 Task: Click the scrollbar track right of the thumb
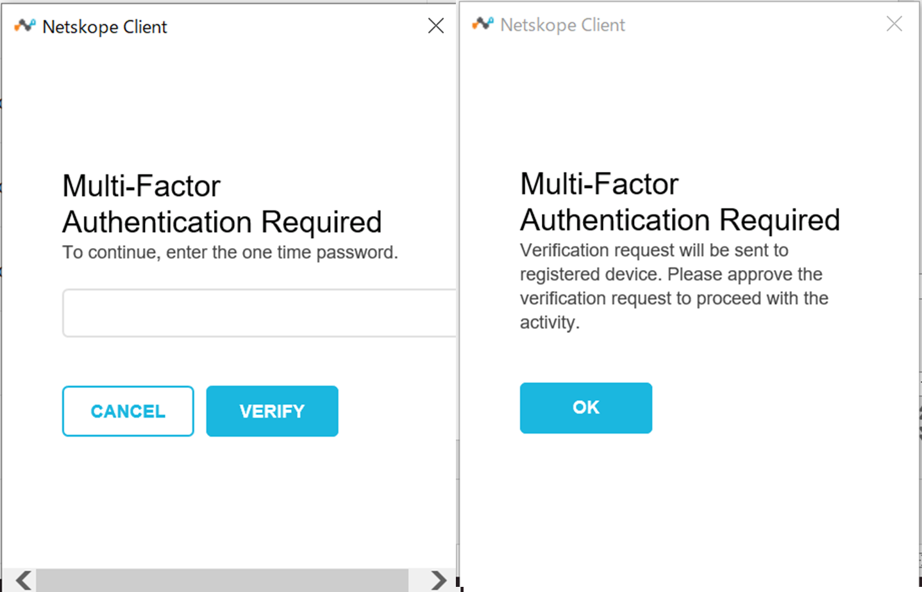[418, 580]
